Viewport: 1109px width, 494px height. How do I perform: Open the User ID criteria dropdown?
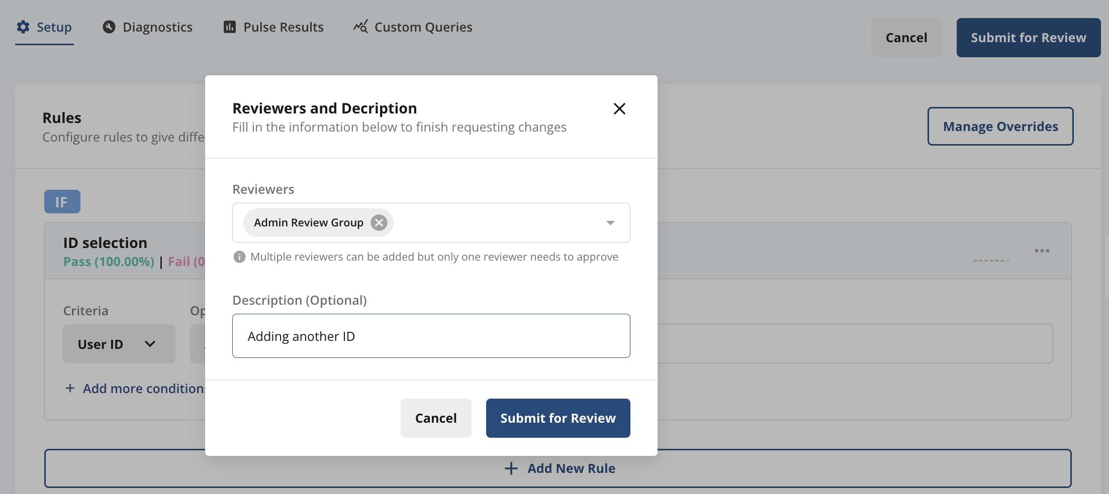point(119,344)
